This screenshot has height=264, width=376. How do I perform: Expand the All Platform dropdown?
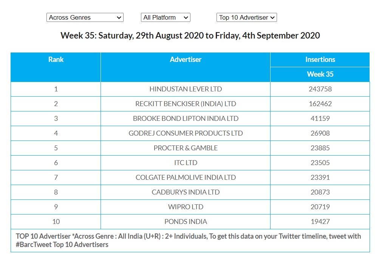pos(166,17)
